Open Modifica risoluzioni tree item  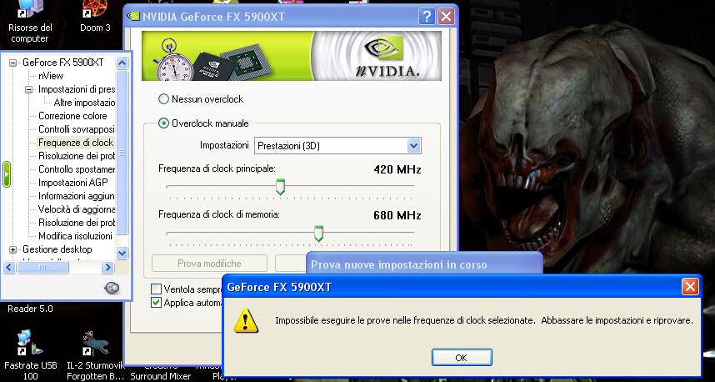point(75,236)
